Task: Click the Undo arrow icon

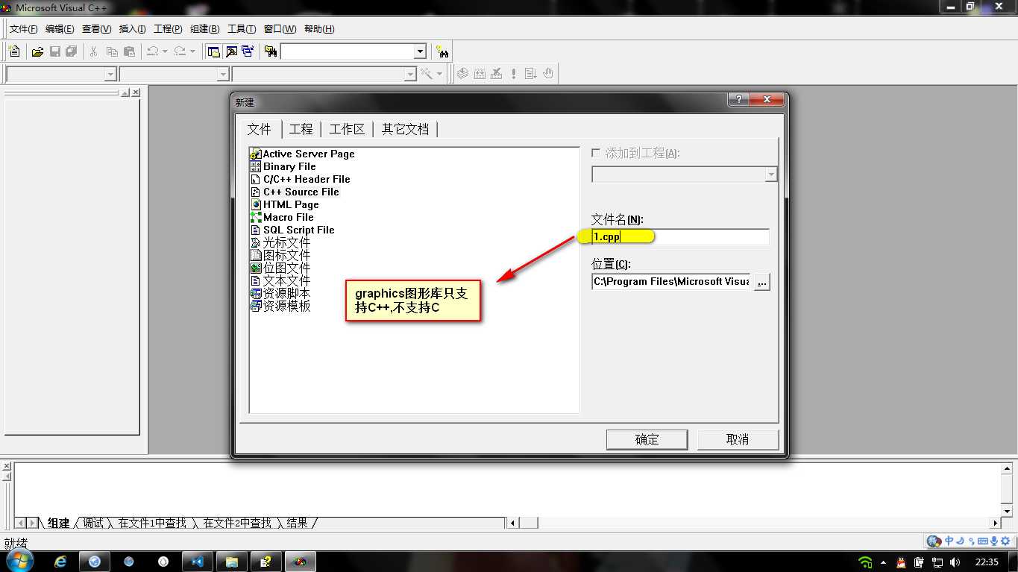Action: [152, 51]
